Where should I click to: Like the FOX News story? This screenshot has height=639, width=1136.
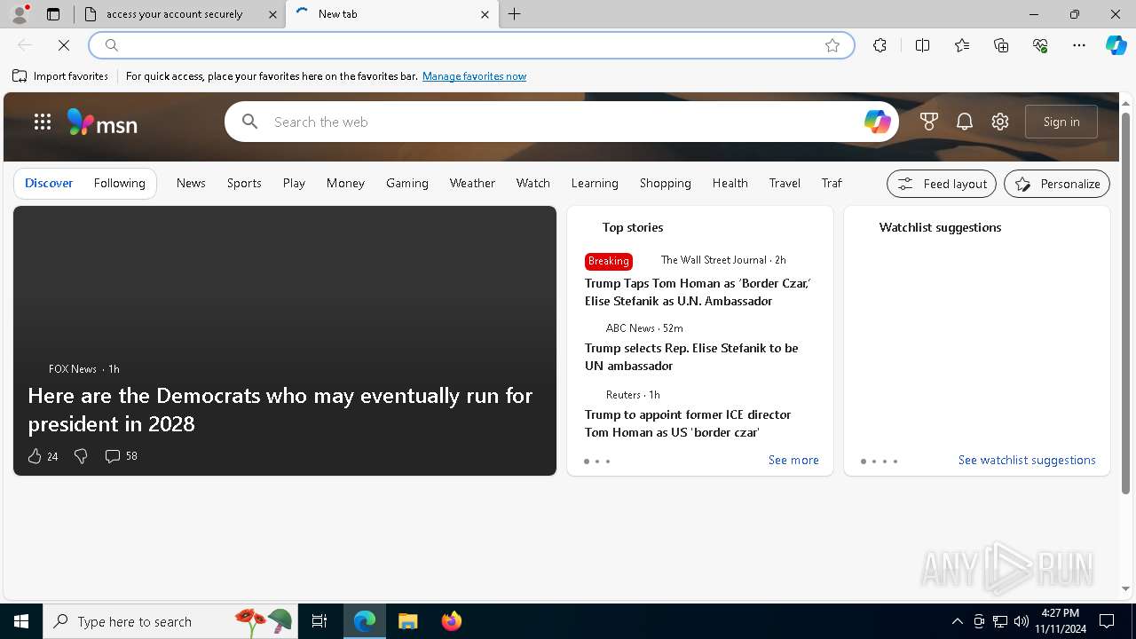[x=35, y=456]
